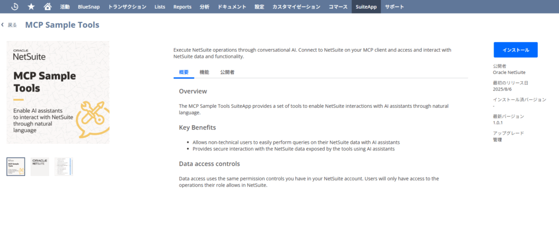Click the 最初のリリース日 label
Image resolution: width=559 pixels, height=231 pixels.
[x=510, y=83]
